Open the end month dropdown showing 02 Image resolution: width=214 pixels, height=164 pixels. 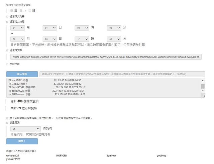18,39
